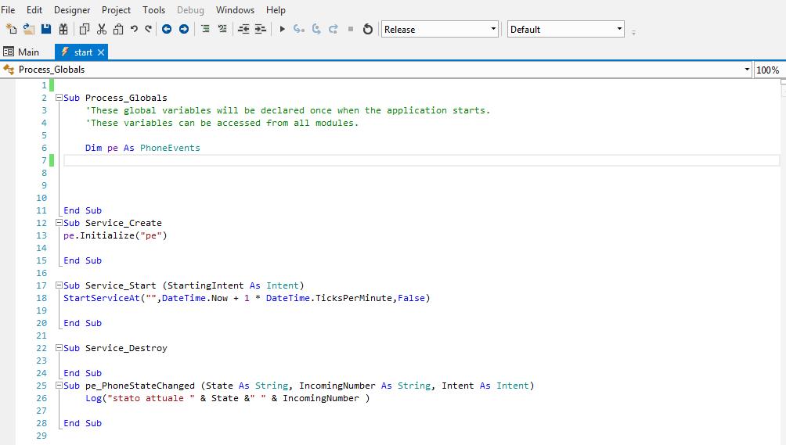Increase indent of selected lines
786x445 pixels.
click(x=260, y=29)
